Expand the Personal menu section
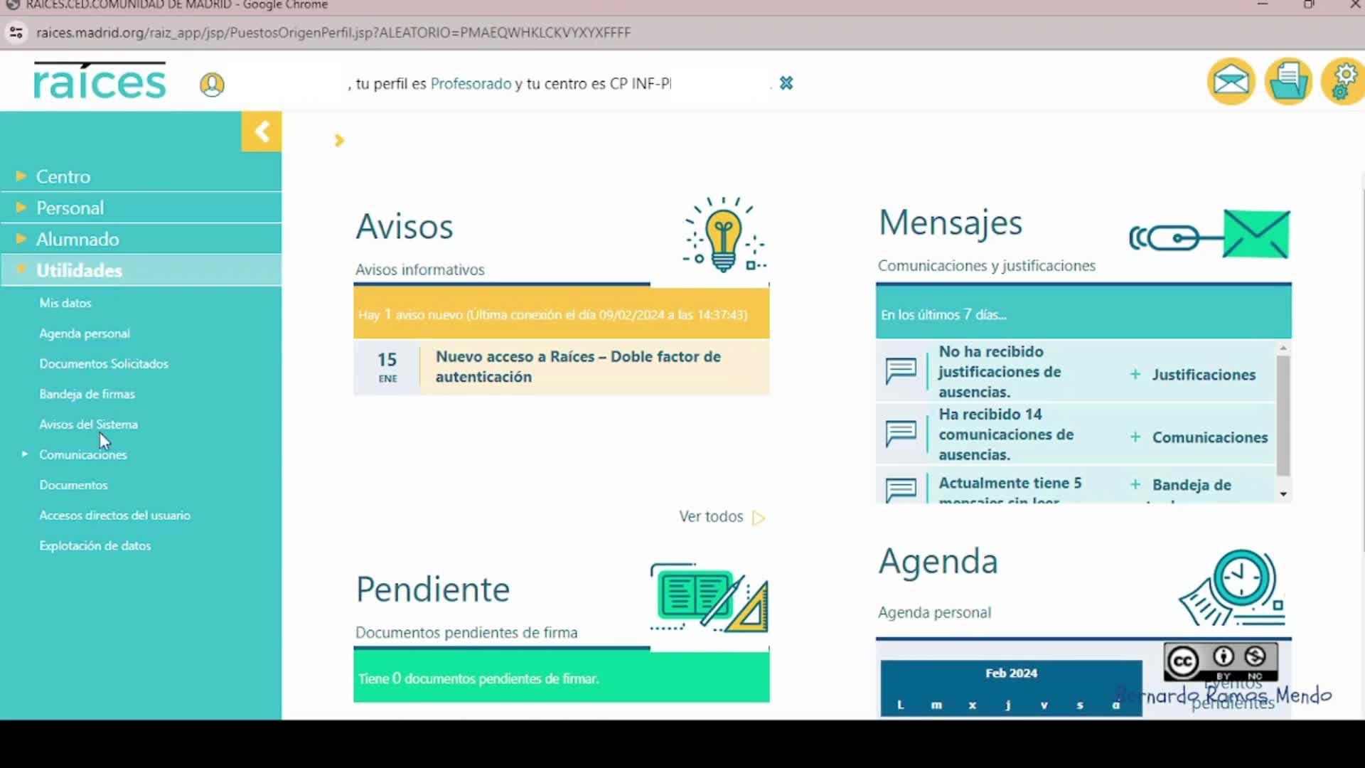This screenshot has height=768, width=1365. pyautogui.click(x=70, y=208)
